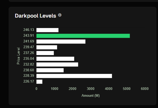
Task: Click the Price Level axis title
Action: 18,56
